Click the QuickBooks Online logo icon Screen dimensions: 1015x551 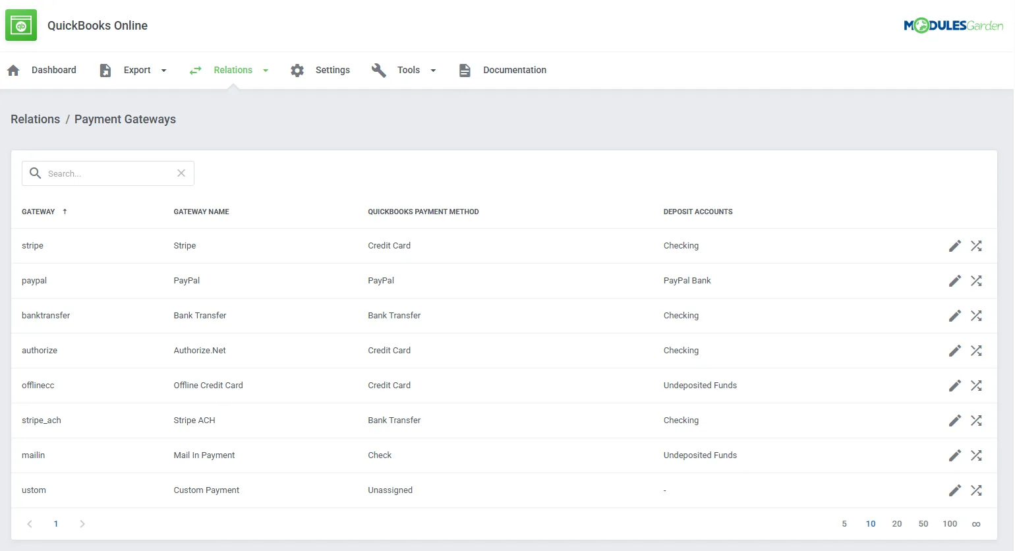21,26
